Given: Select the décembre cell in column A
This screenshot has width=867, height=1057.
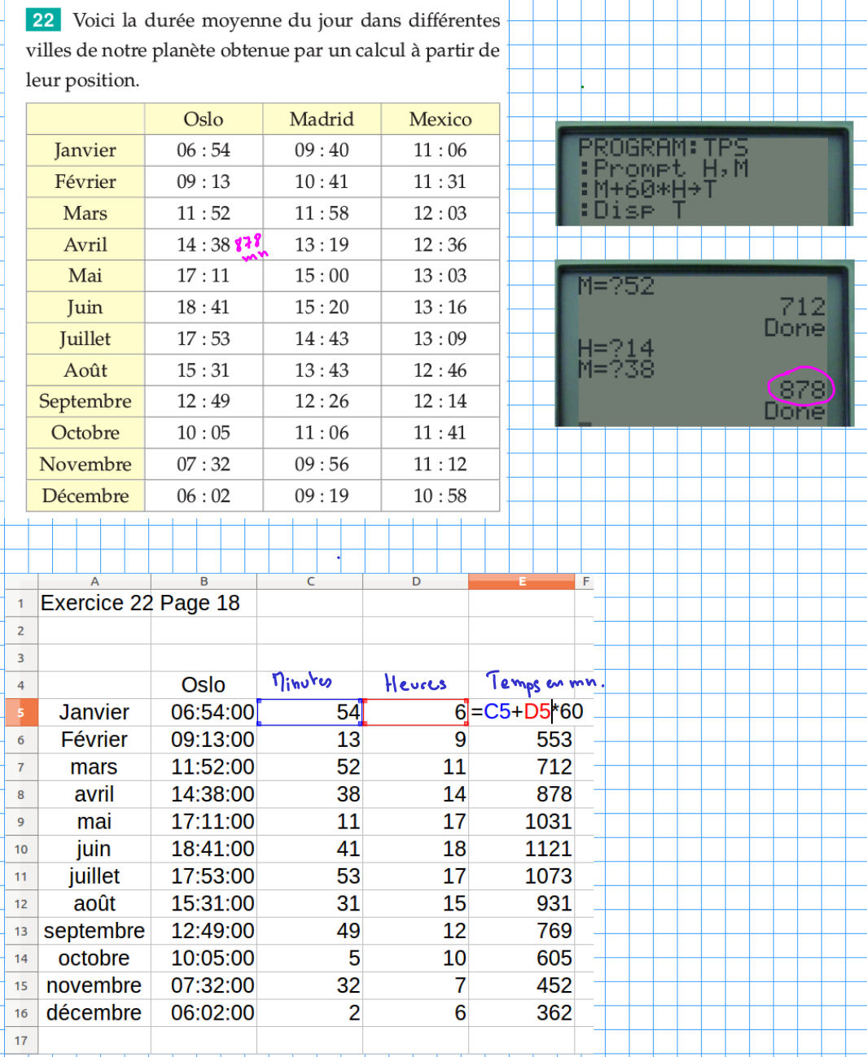Looking at the screenshot, I should click(94, 1013).
